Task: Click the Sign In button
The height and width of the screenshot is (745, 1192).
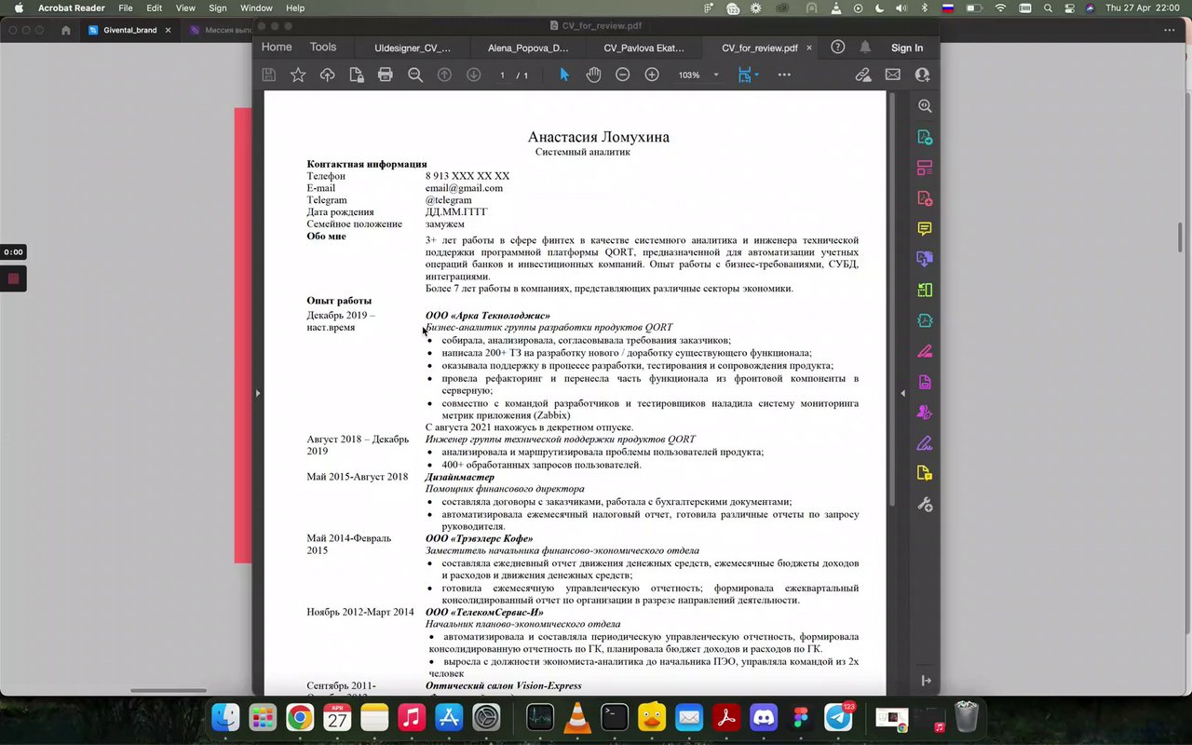Action: click(x=907, y=48)
